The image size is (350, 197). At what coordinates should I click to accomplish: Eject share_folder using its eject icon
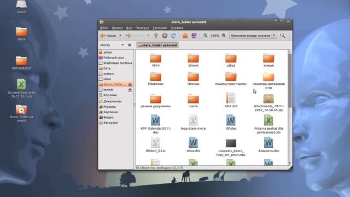(x=130, y=84)
